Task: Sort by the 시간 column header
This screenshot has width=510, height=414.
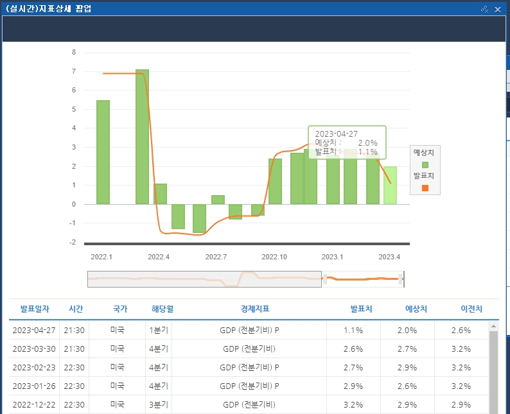Action: point(76,309)
